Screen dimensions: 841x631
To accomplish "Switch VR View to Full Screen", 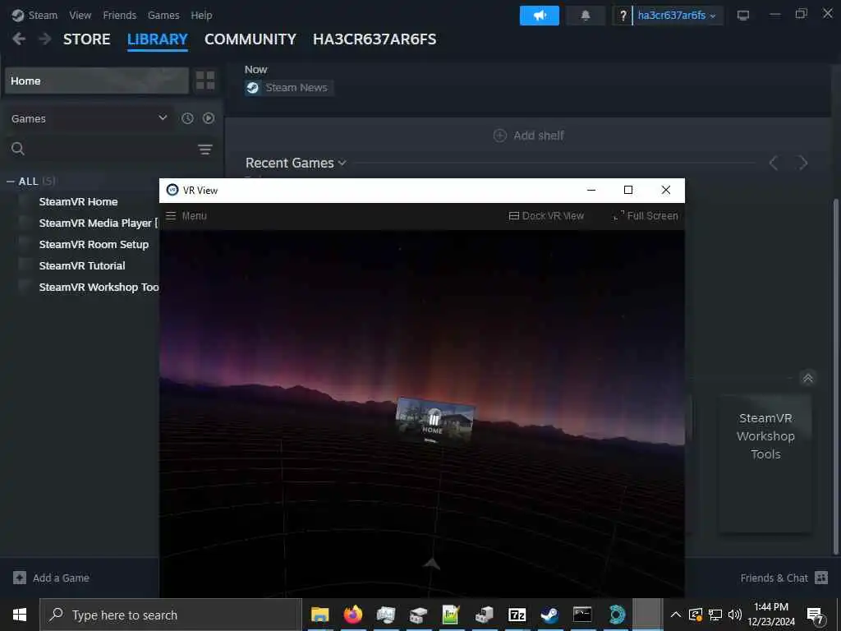I will point(646,216).
